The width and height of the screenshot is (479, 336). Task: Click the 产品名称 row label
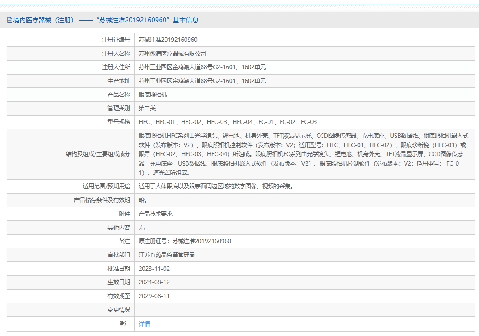[119, 95]
